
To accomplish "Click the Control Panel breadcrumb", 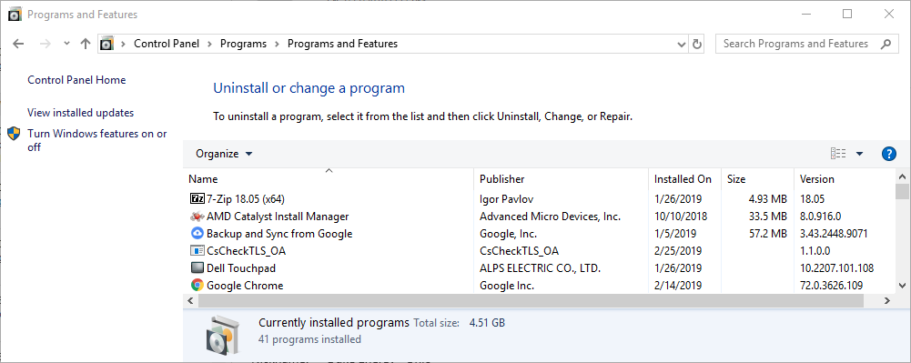I will [x=167, y=44].
